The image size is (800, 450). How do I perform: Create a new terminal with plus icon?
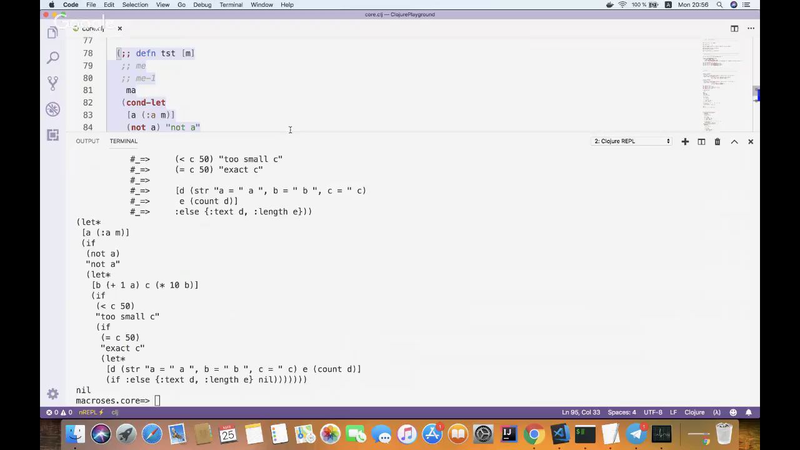click(685, 142)
